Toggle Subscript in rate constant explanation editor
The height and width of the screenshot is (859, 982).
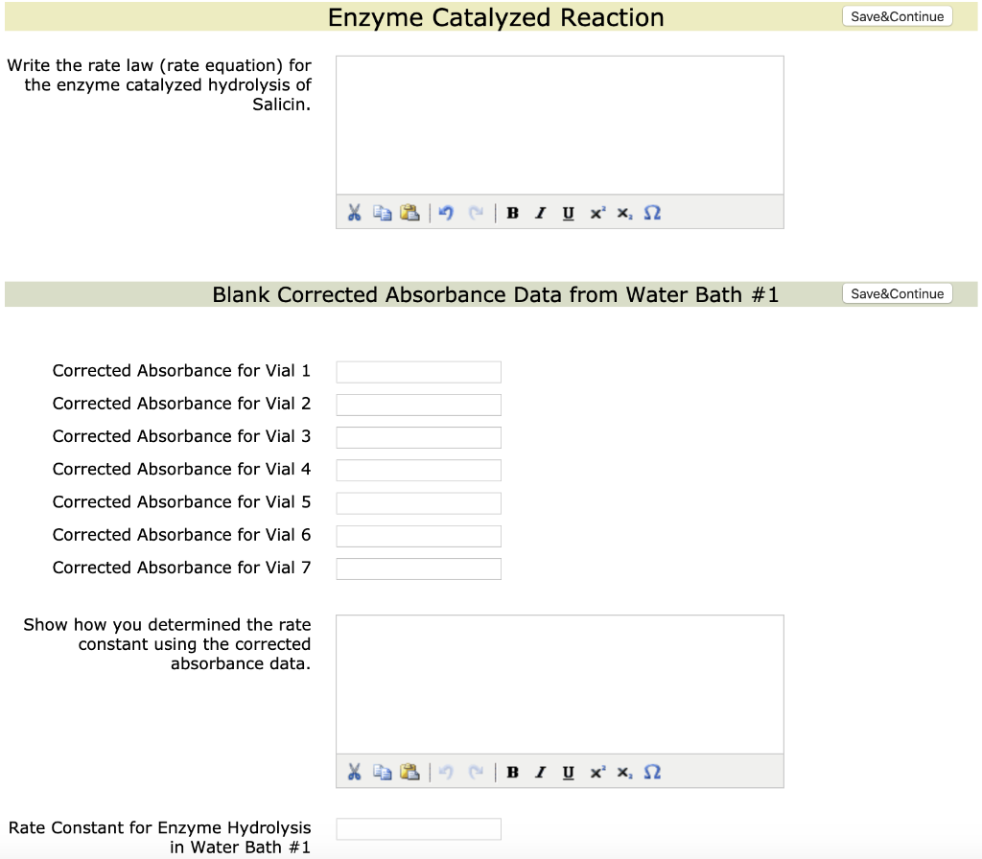pos(624,773)
